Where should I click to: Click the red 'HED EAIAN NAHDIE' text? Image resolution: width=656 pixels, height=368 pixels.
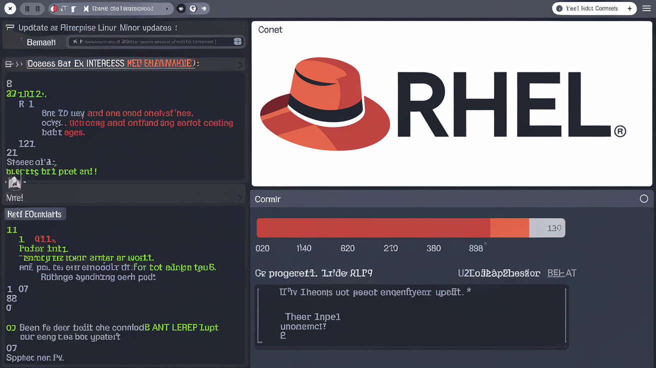(x=160, y=64)
